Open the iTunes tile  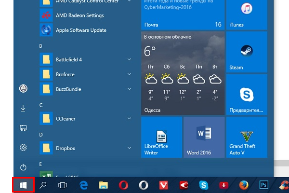pos(247,14)
